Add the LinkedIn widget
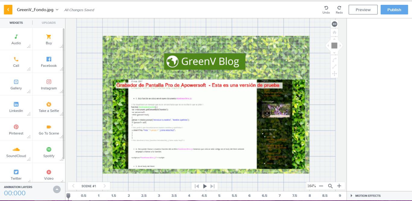Viewport: 412px width, 201px height. (x=16, y=107)
